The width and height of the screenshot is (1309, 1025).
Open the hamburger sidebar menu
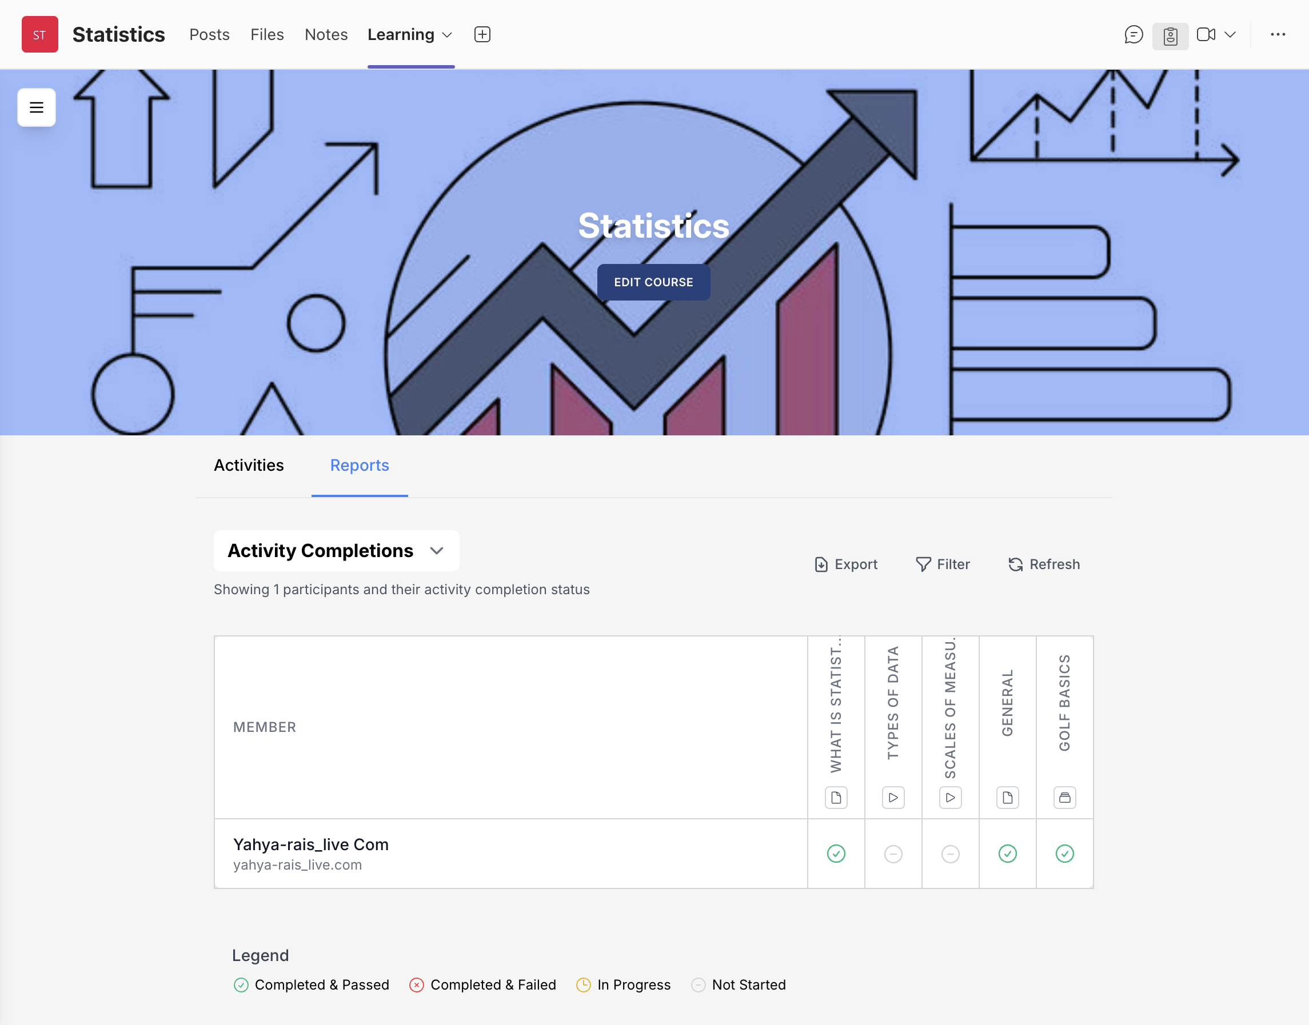37,107
